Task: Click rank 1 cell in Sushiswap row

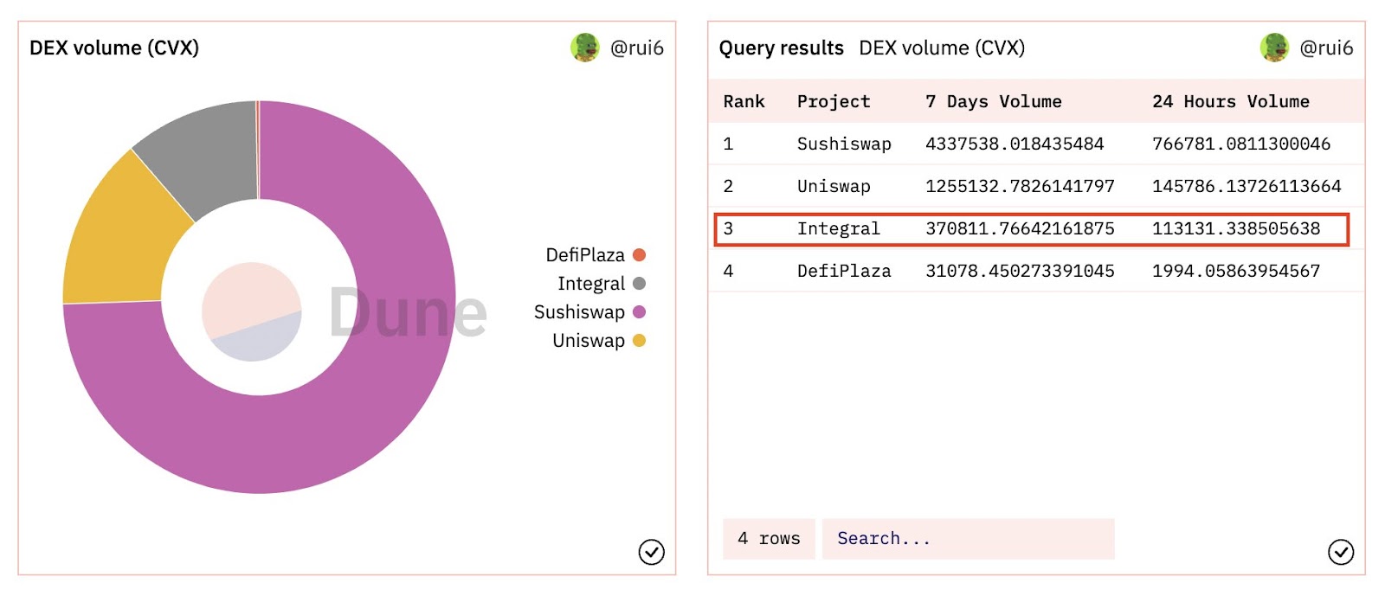Action: click(728, 144)
